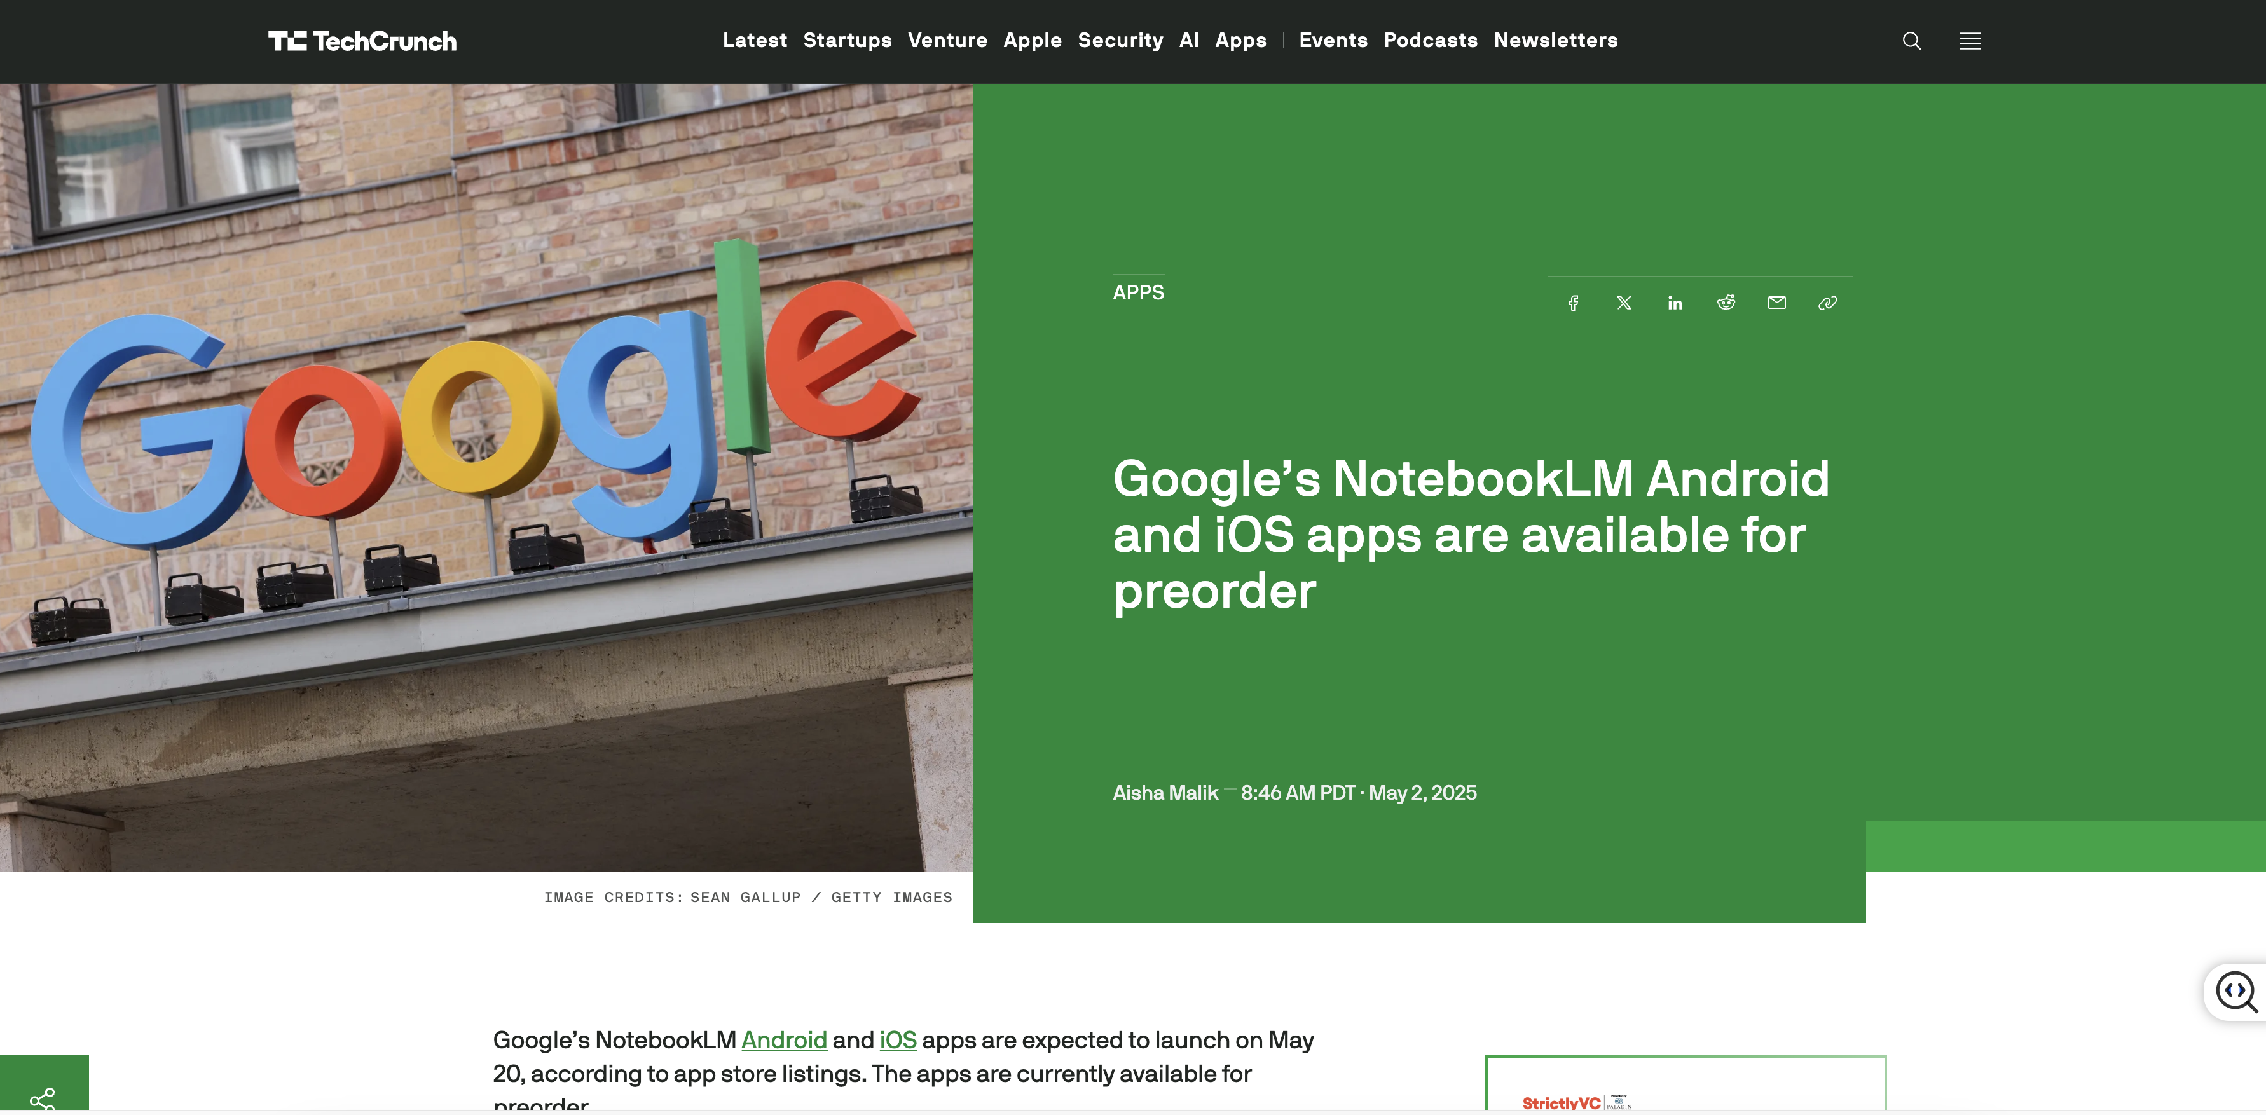The image size is (2266, 1115).
Task: Share the article via email
Action: pyautogui.click(x=1777, y=303)
